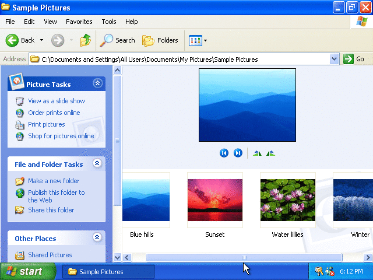Image resolution: width=373 pixels, height=280 pixels.
Task: Click the Order prints online globe icon
Action: 19,113
